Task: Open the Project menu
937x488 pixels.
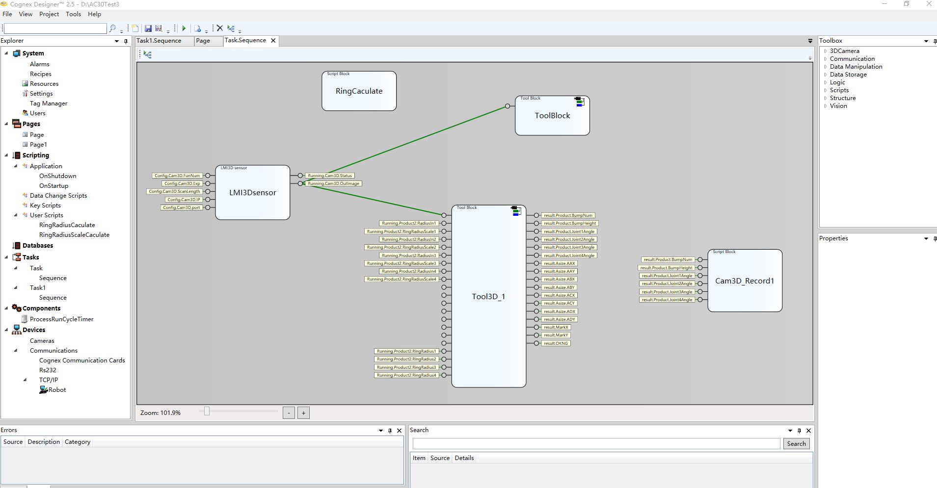Action: 49,14
